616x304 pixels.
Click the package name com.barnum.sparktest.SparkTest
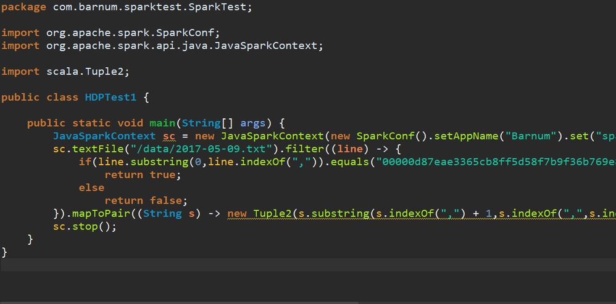(x=151, y=8)
